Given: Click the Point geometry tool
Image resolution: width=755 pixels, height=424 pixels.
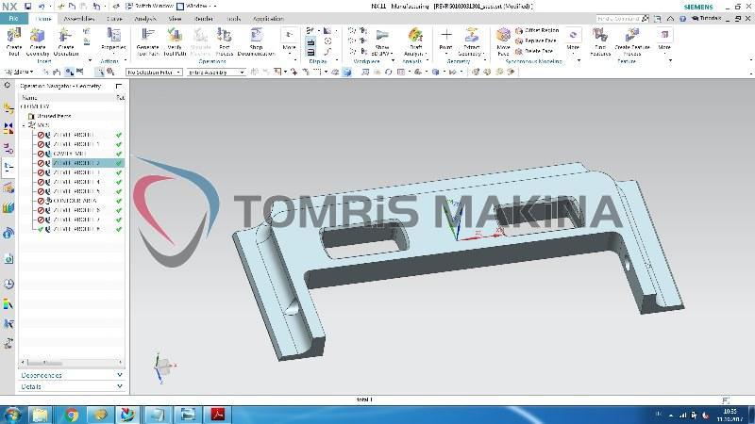Looking at the screenshot, I should (445, 40).
